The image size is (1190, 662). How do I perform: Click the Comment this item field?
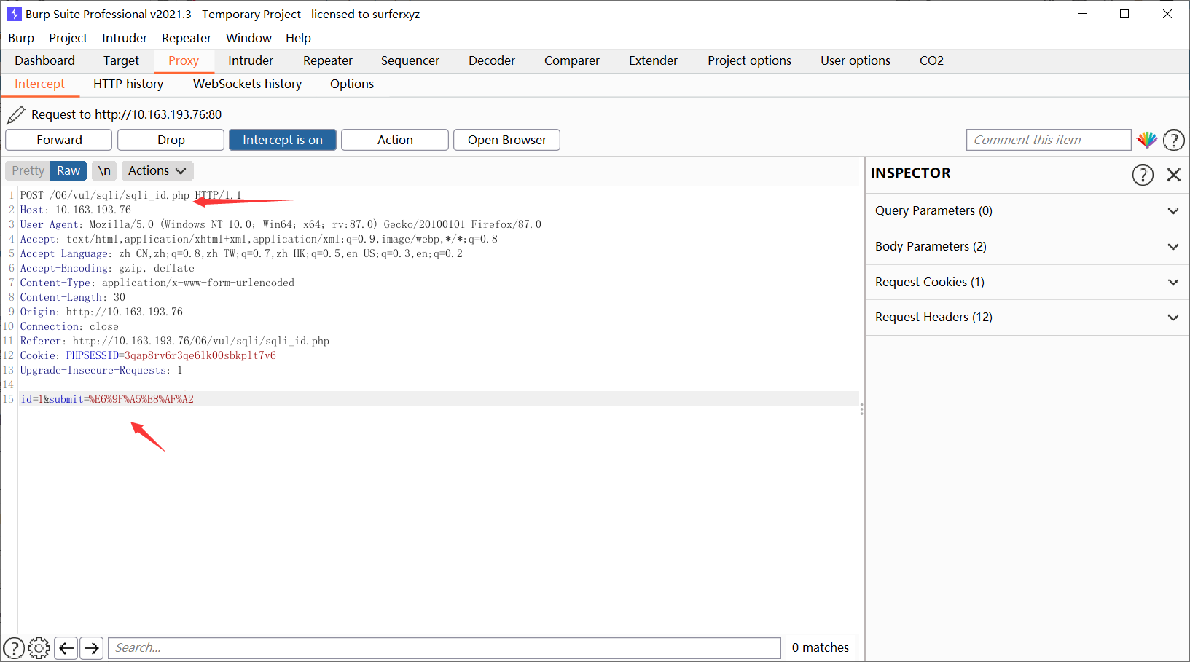pyautogui.click(x=1049, y=140)
